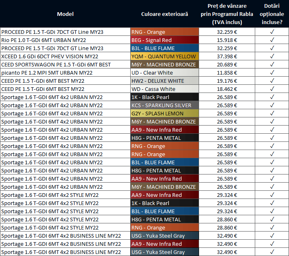Click 1K - Black Pearl in Sportage URBAN row
This screenshot has width=289, height=256.
click(x=164, y=97)
